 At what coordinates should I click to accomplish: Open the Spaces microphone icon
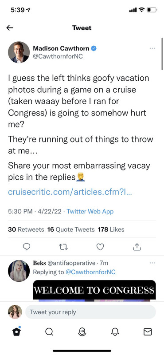(82, 332)
